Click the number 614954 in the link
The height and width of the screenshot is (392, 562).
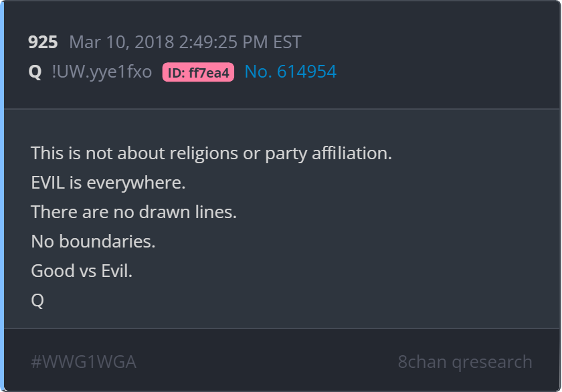(306, 72)
